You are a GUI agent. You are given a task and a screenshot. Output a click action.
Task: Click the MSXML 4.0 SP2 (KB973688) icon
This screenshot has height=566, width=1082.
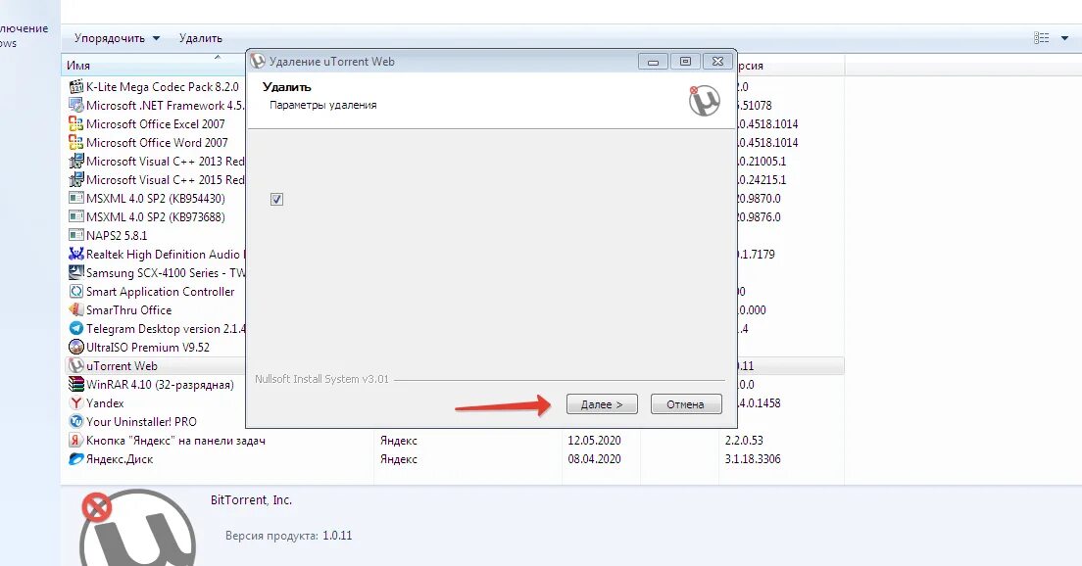click(x=75, y=217)
